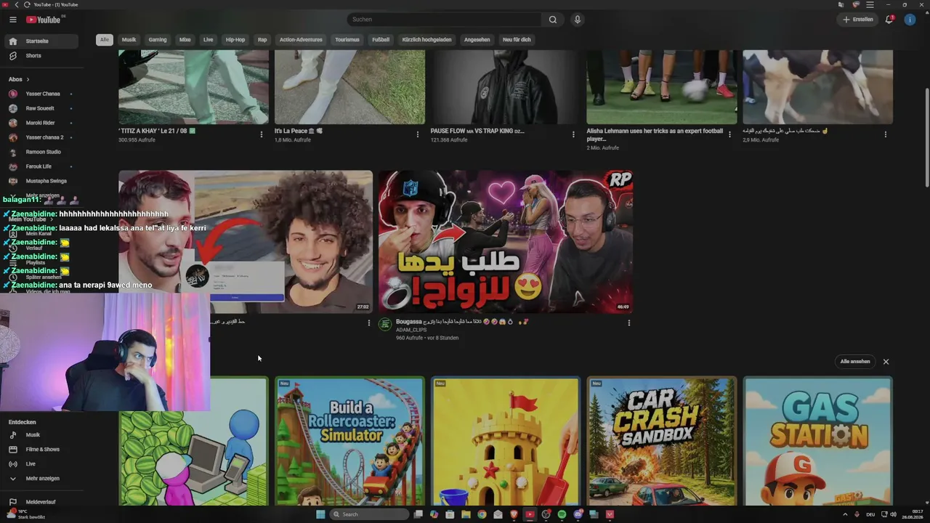This screenshot has width=930, height=523.
Task: Select the Musik filter chip
Action: coord(129,40)
